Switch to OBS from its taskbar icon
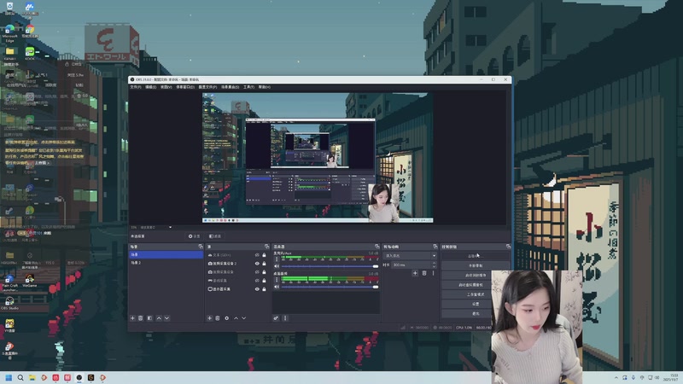Image resolution: width=683 pixels, height=384 pixels. [x=79, y=378]
